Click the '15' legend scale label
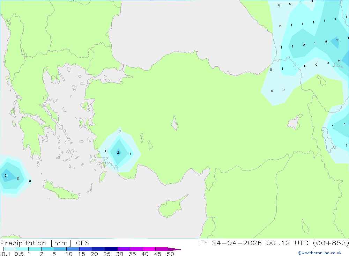The height and width of the screenshot is (256, 349). 82,254
